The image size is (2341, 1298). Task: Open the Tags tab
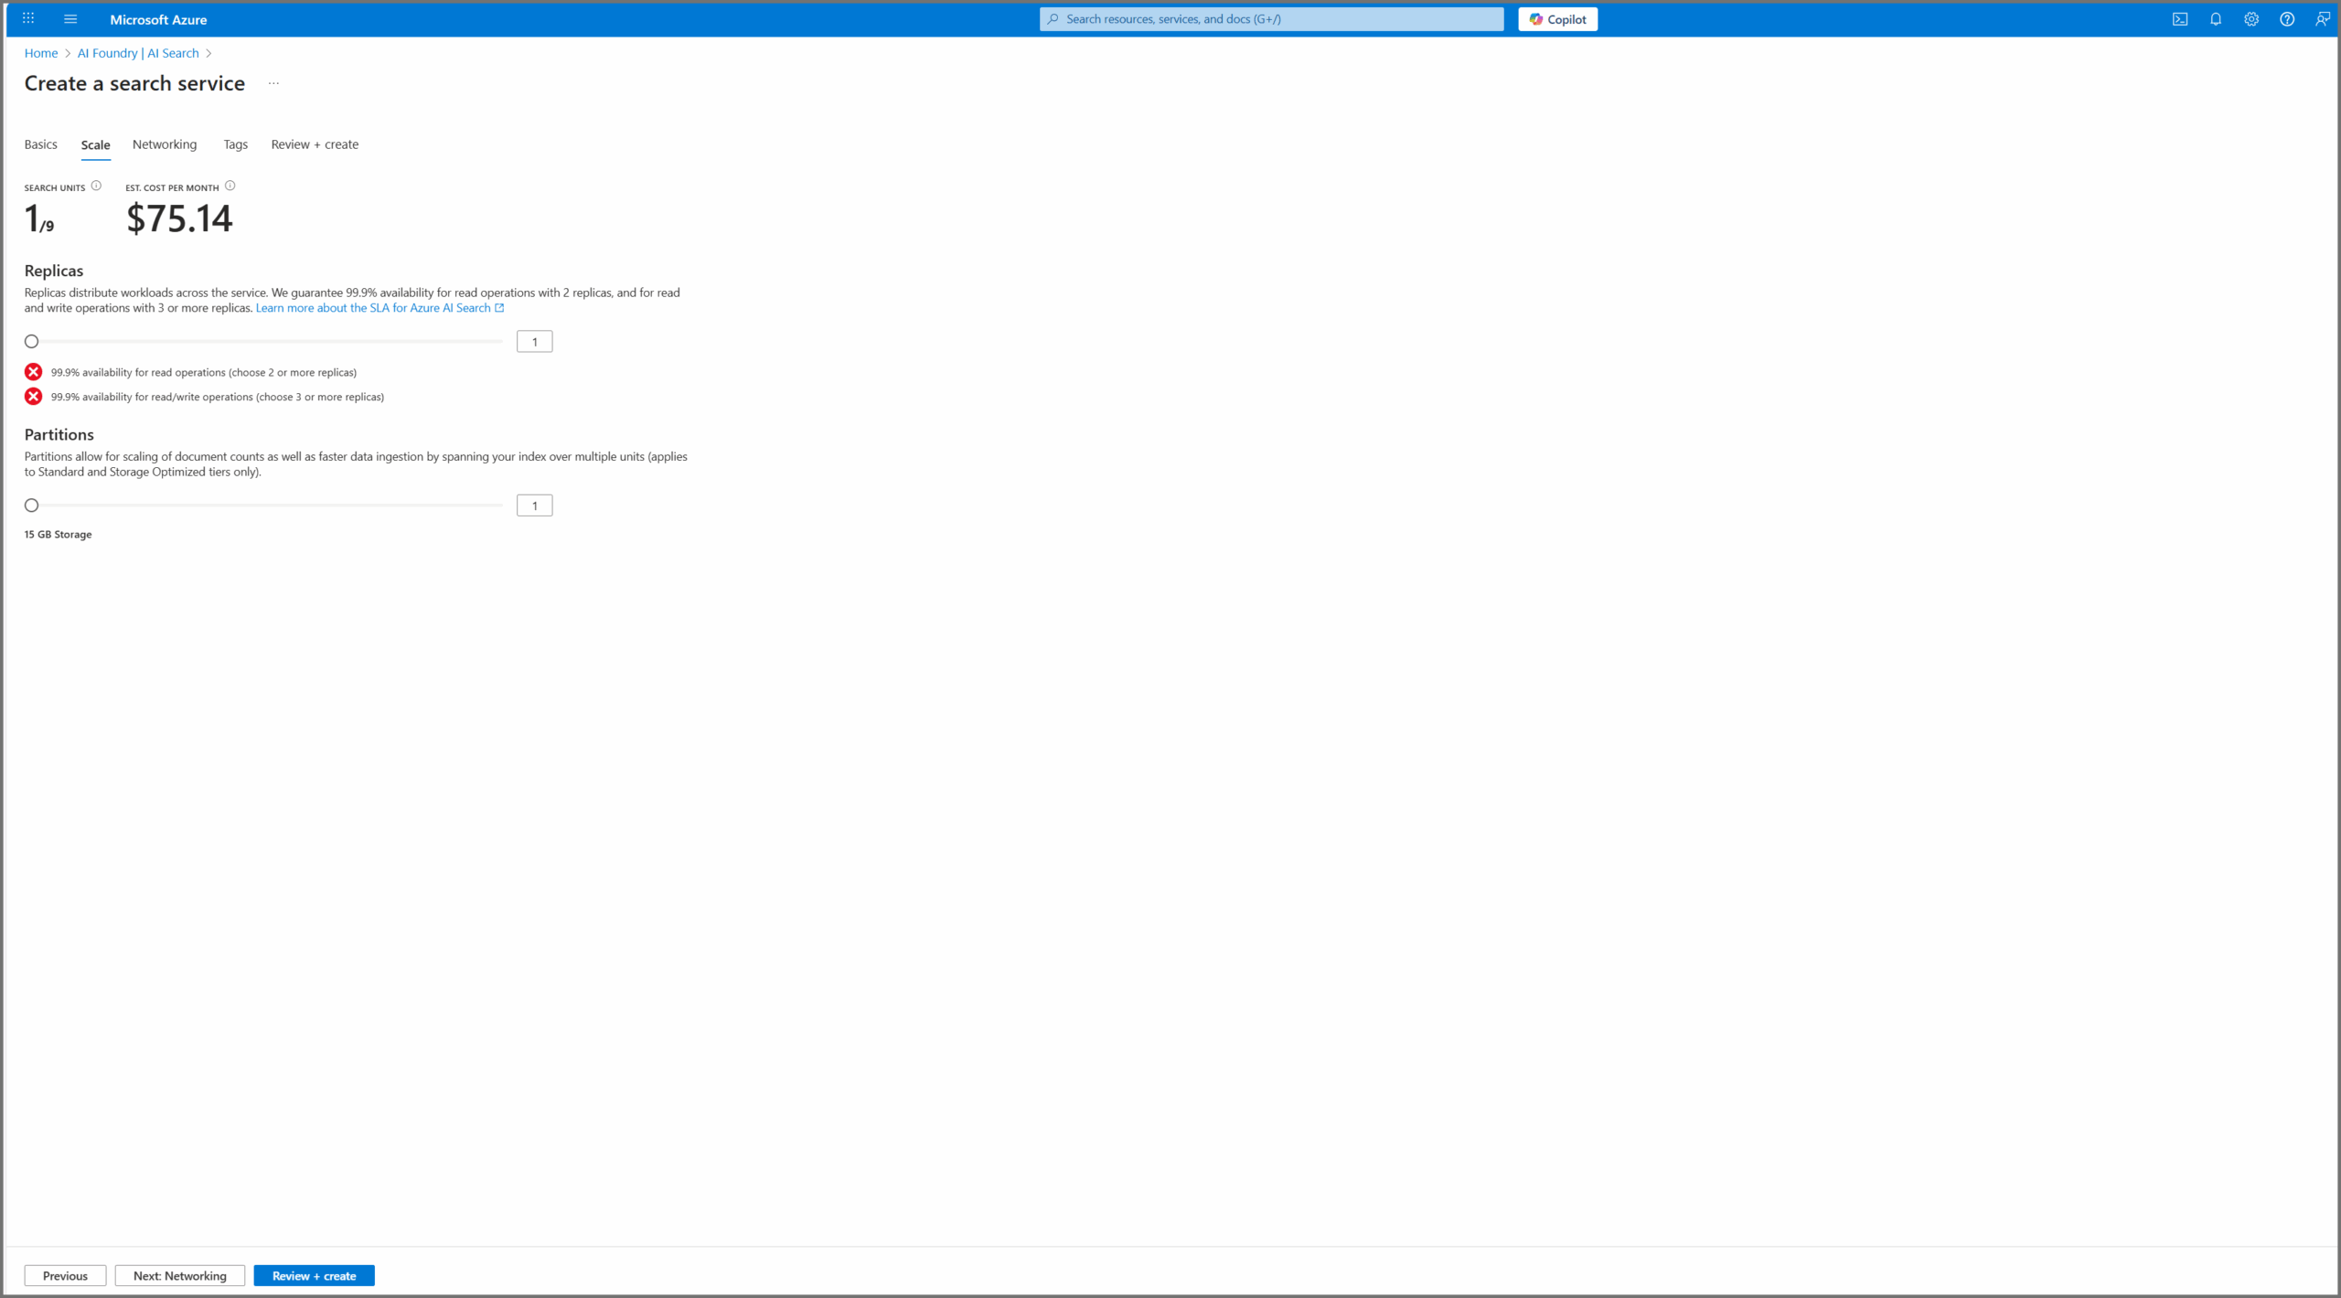tap(235, 144)
